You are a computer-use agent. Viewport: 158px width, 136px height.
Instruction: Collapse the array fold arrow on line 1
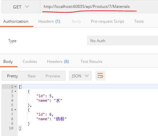point(16,87)
